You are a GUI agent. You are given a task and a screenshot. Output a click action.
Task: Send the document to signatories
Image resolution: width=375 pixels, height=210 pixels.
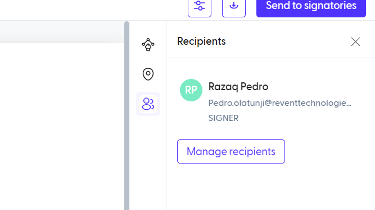311,7
